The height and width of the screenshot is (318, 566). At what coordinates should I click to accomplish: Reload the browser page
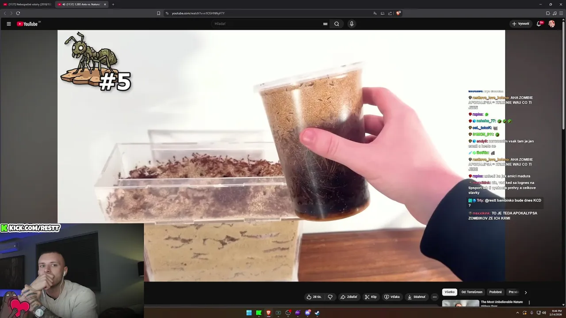(x=18, y=13)
